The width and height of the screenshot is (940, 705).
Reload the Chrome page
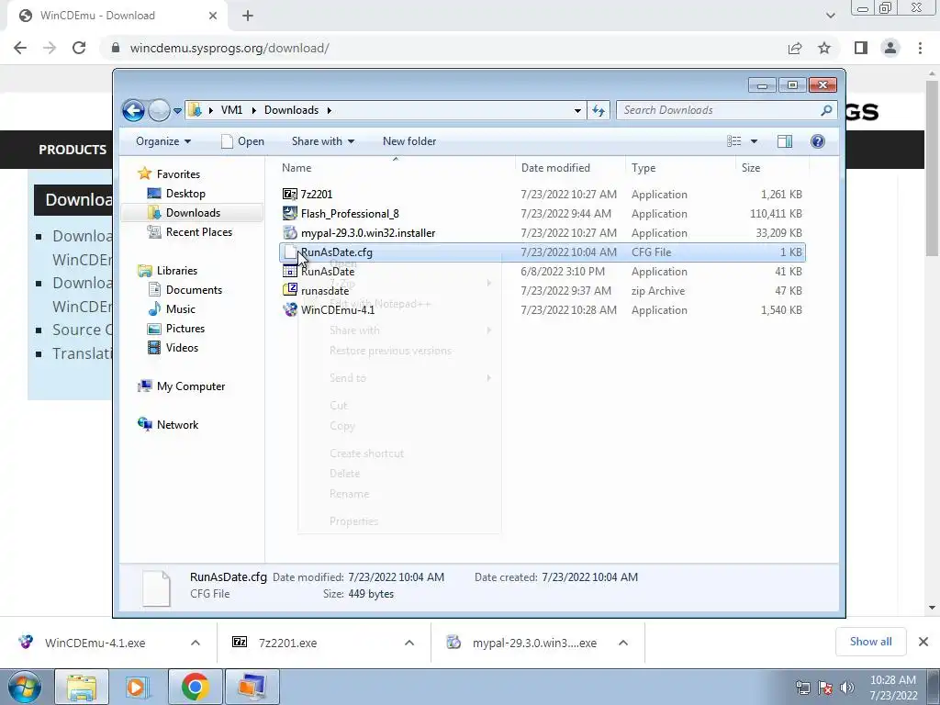pyautogui.click(x=79, y=48)
